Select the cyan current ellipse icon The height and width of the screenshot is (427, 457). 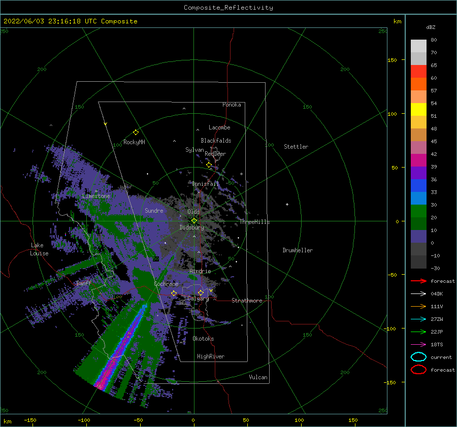click(418, 357)
